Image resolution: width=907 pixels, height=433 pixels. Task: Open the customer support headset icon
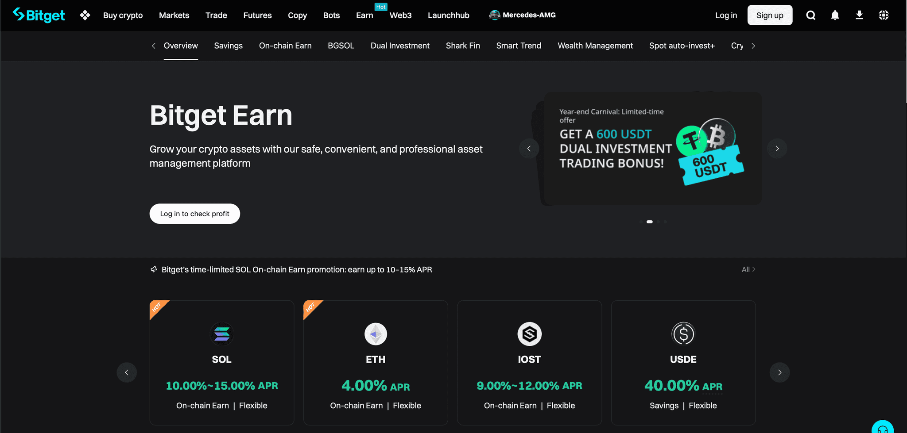click(x=882, y=429)
